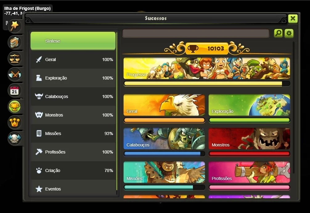The height and width of the screenshot is (213, 310).
Task: Click the pink Profissões progress bar
Action: pyautogui.click(x=249, y=187)
